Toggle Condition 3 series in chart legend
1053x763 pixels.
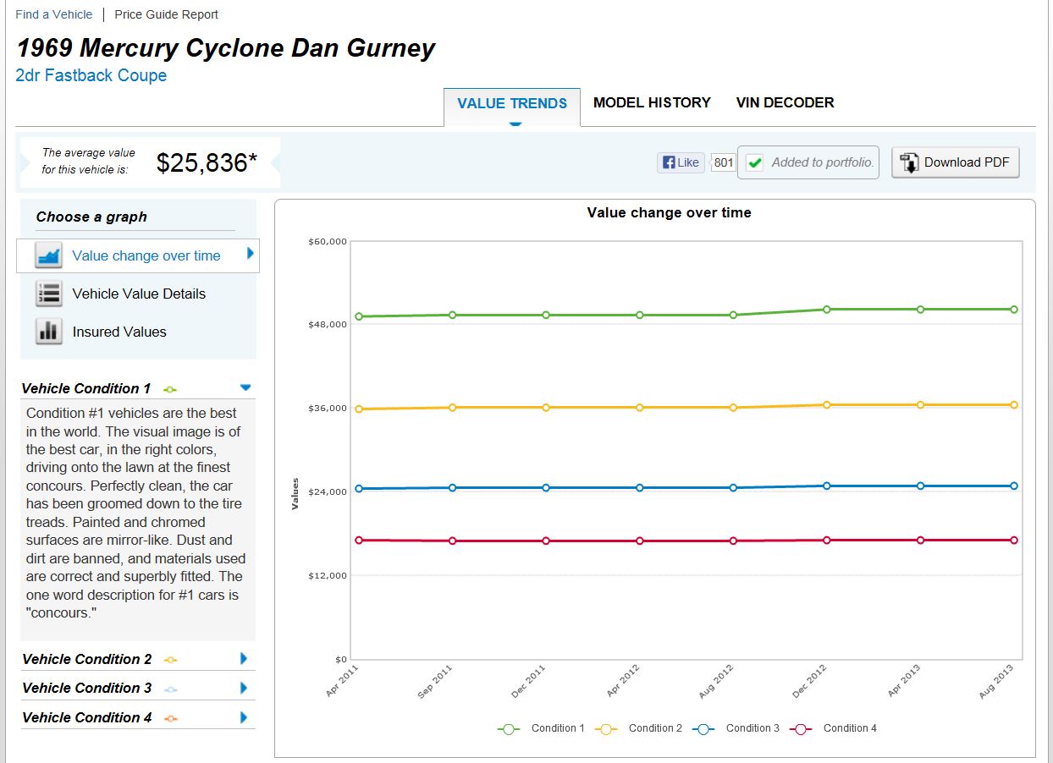pos(736,728)
